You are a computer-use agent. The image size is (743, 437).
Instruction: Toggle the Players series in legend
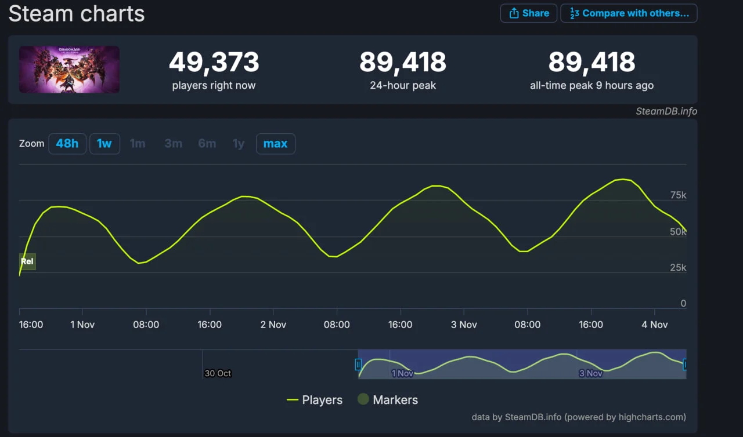pyautogui.click(x=315, y=400)
